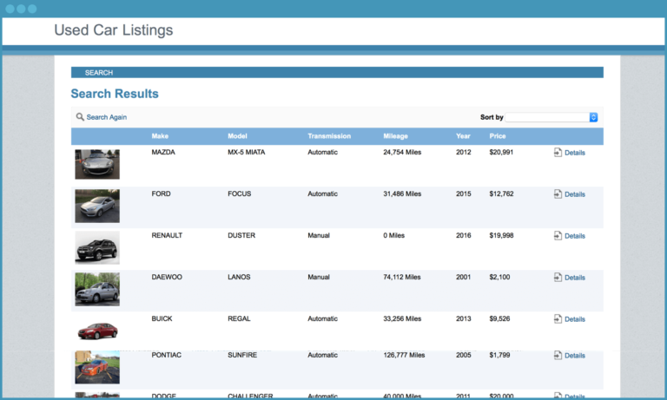Click the details icon for Daewoo Lanos

[x=558, y=278]
